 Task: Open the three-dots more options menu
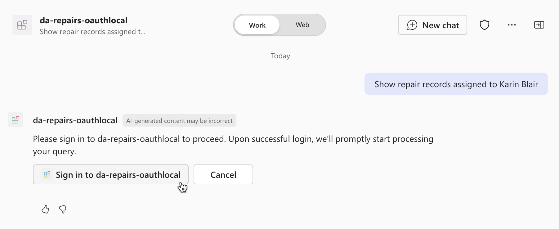pyautogui.click(x=512, y=25)
